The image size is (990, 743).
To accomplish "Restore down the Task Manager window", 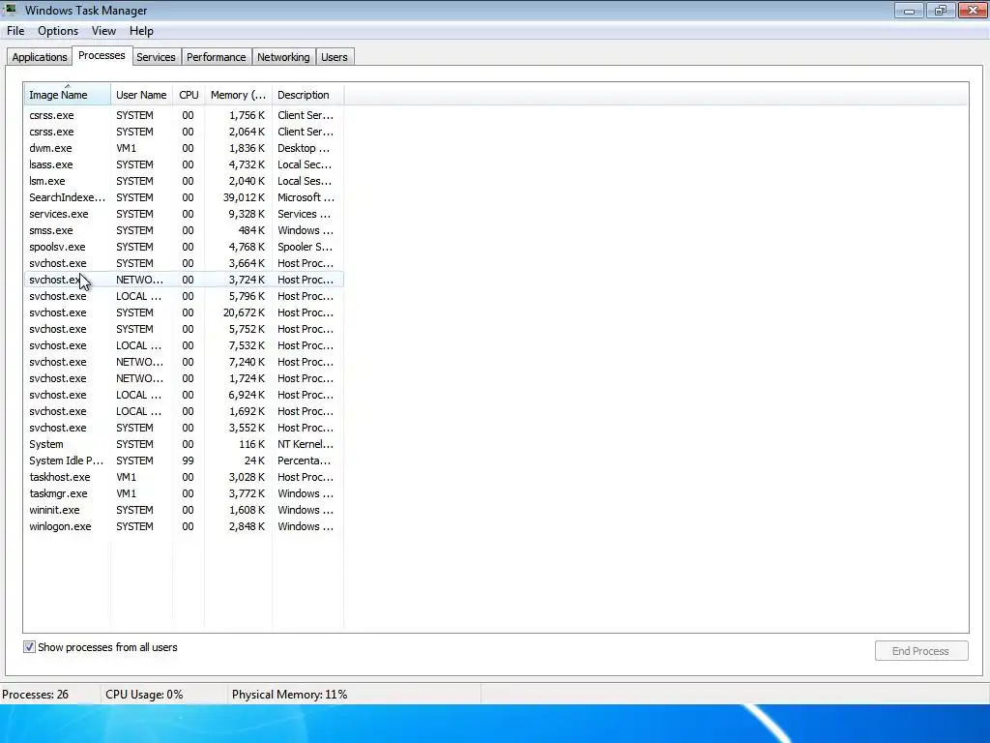I will [x=941, y=10].
